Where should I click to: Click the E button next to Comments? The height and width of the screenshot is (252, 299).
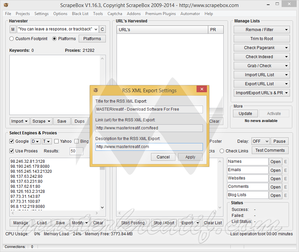286,187
